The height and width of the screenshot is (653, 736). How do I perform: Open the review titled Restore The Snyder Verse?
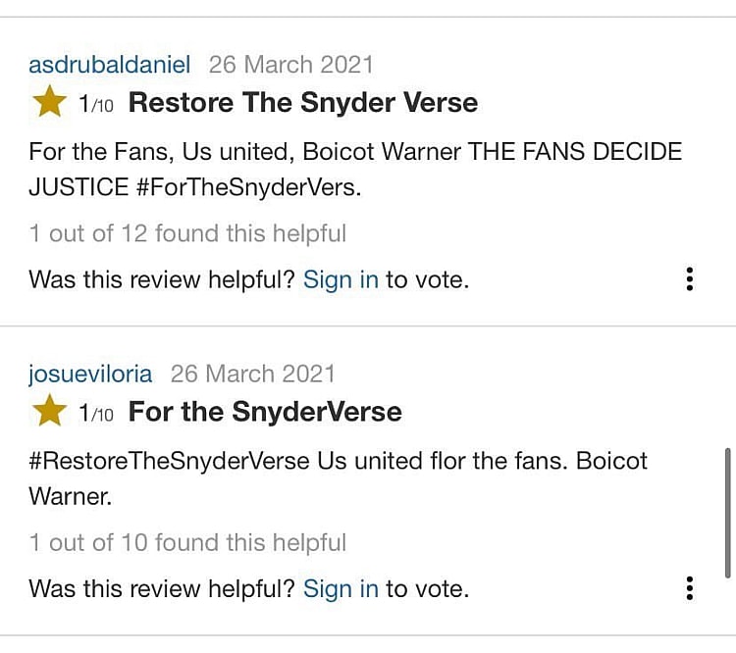pyautogui.click(x=302, y=102)
